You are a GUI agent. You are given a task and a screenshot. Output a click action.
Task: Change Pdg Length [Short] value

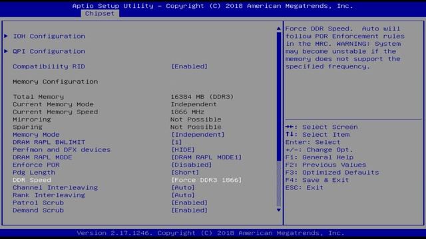point(185,173)
